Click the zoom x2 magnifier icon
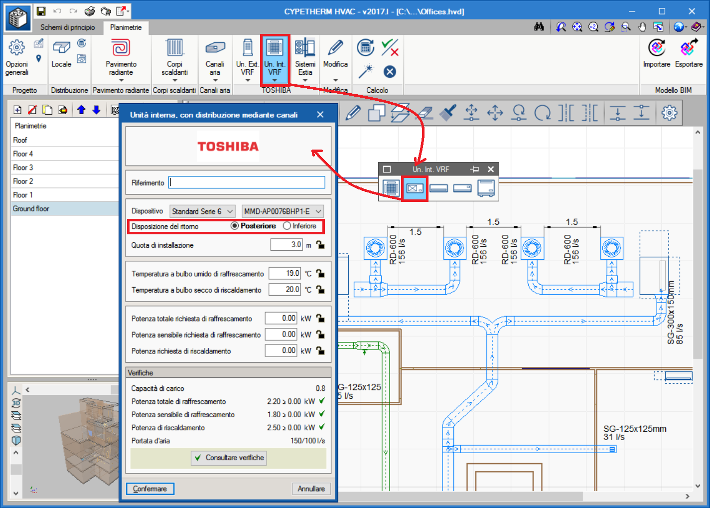This screenshot has width=710, height=508. (x=593, y=27)
